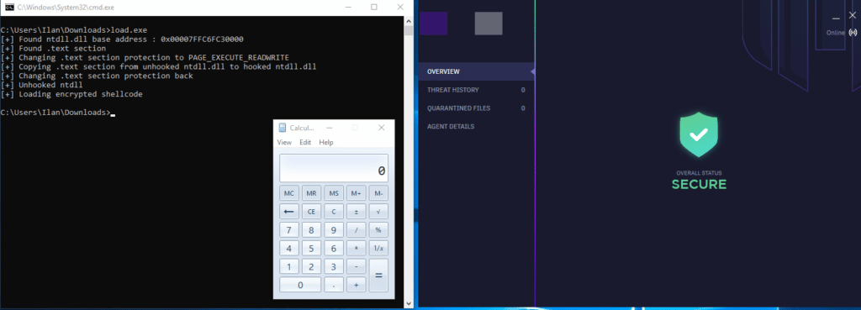The width and height of the screenshot is (861, 310).
Task: Click the number 7 key
Action: tap(289, 230)
